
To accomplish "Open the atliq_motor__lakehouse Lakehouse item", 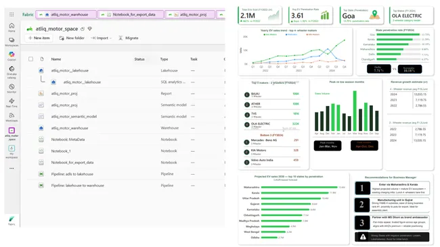I will point(70,70).
